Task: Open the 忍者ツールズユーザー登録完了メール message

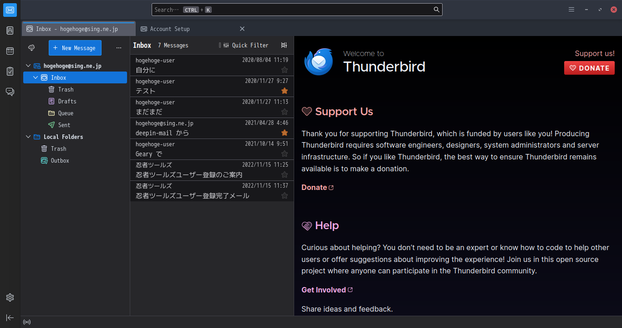Action: (x=212, y=191)
